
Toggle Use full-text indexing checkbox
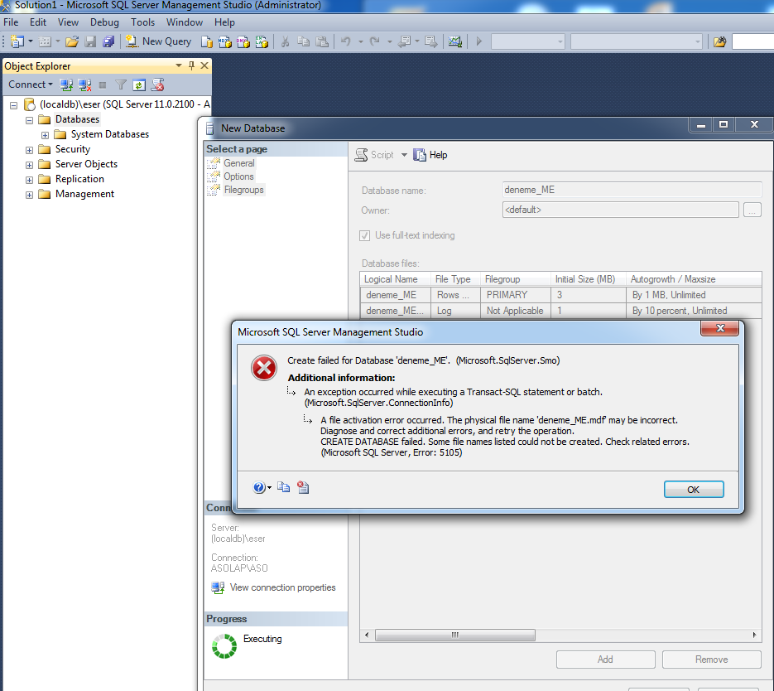pos(364,235)
